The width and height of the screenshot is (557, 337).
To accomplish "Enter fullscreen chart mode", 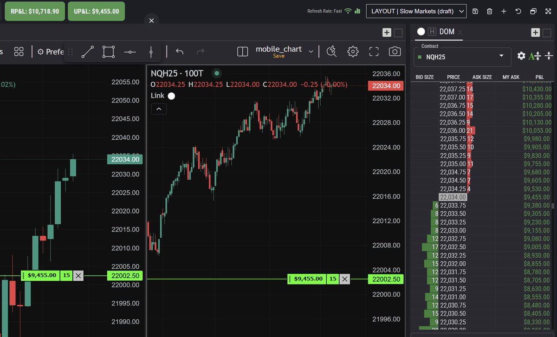I will pos(374,52).
